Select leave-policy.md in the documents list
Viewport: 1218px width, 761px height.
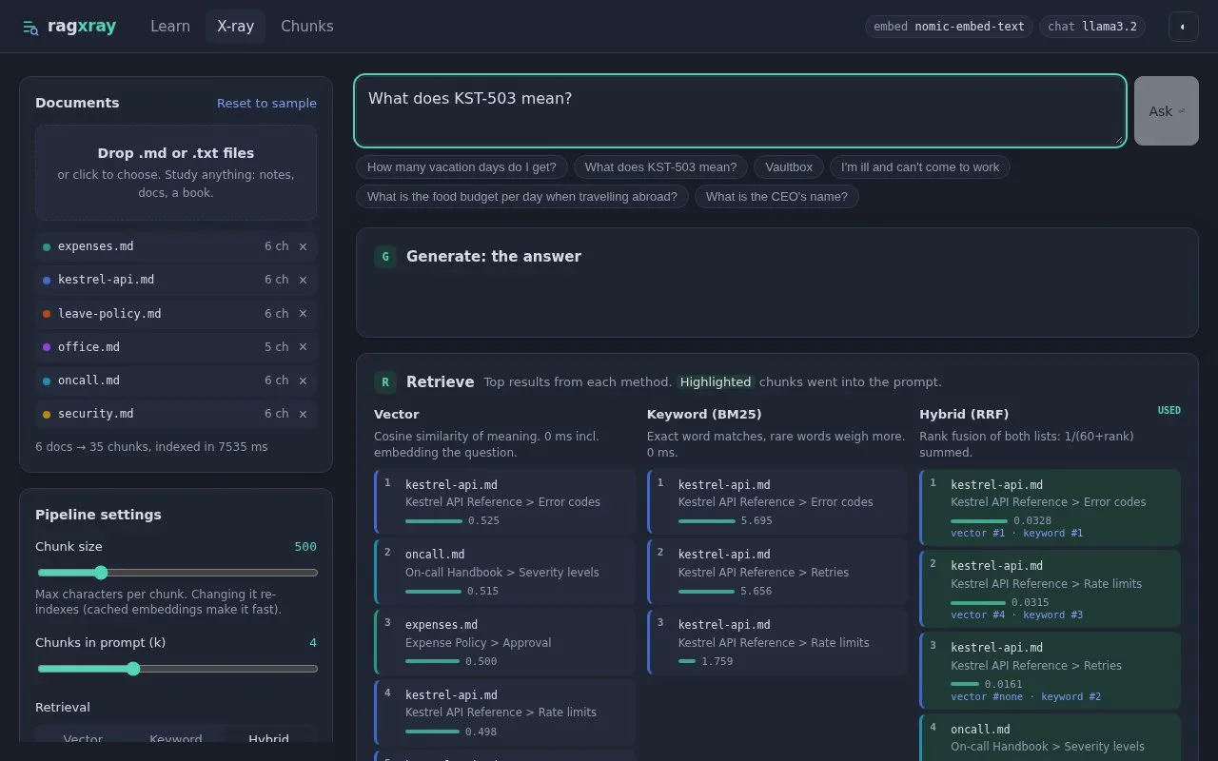(176, 314)
